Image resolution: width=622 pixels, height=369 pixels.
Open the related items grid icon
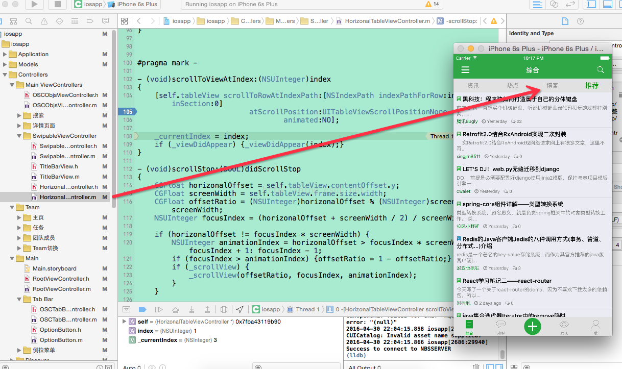[x=124, y=21]
